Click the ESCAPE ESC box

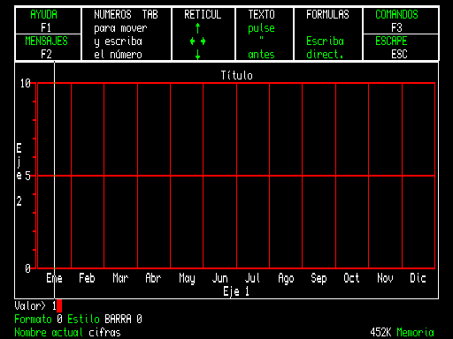[401, 47]
